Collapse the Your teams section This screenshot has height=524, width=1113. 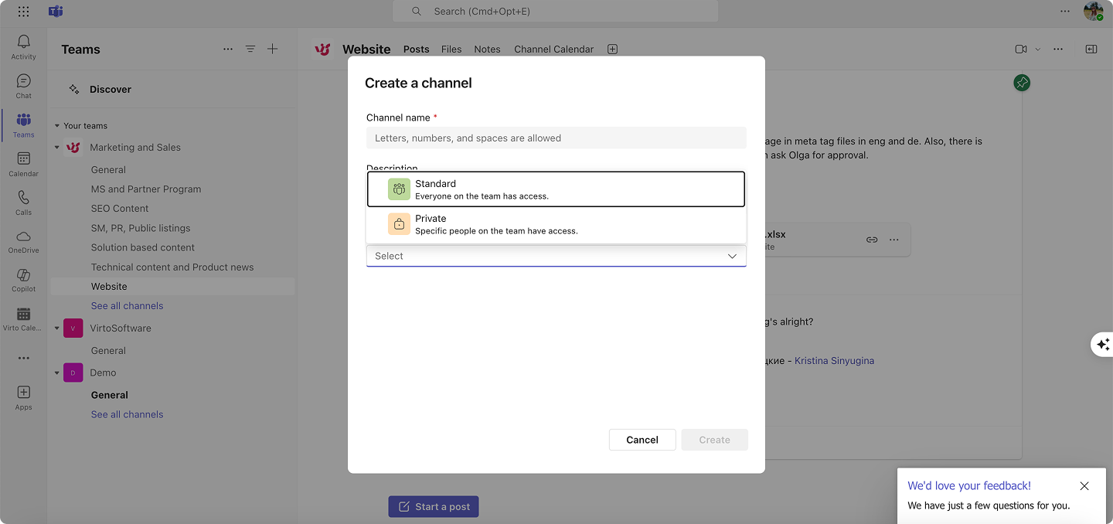(56, 126)
